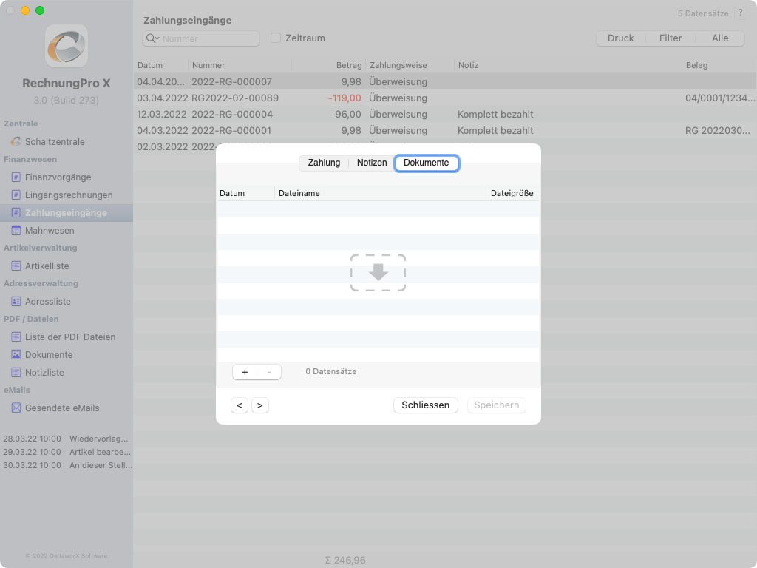Click the Schaltzentrale icon in sidebar
757x568 pixels.
tap(16, 141)
